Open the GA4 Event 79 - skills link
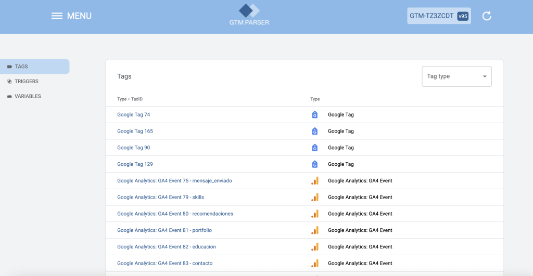Screen dimensions: 533x276 [x=160, y=197]
